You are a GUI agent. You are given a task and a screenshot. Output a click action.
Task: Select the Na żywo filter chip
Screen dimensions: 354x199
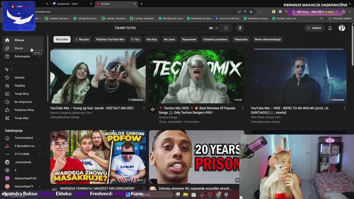[x=170, y=40]
